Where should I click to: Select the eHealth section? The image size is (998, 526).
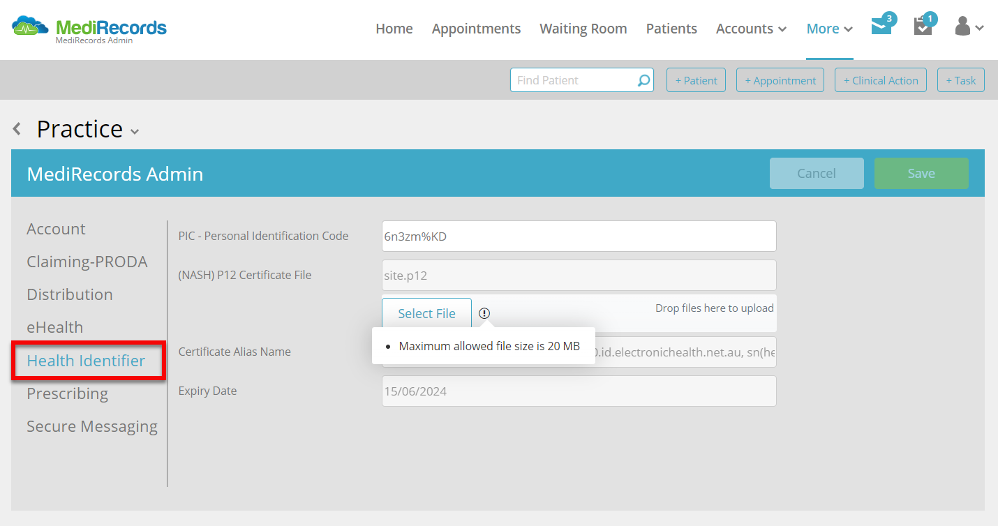click(54, 327)
